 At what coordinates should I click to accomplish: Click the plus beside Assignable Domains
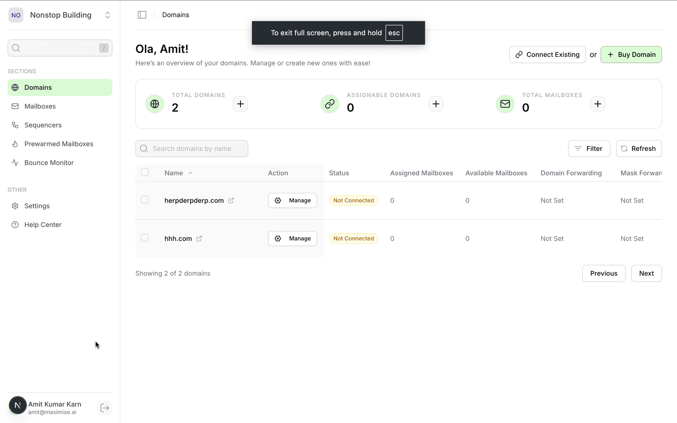click(436, 104)
